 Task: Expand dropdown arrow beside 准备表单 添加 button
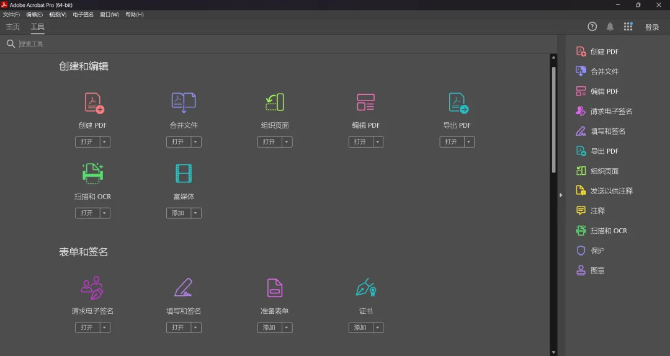click(x=287, y=327)
